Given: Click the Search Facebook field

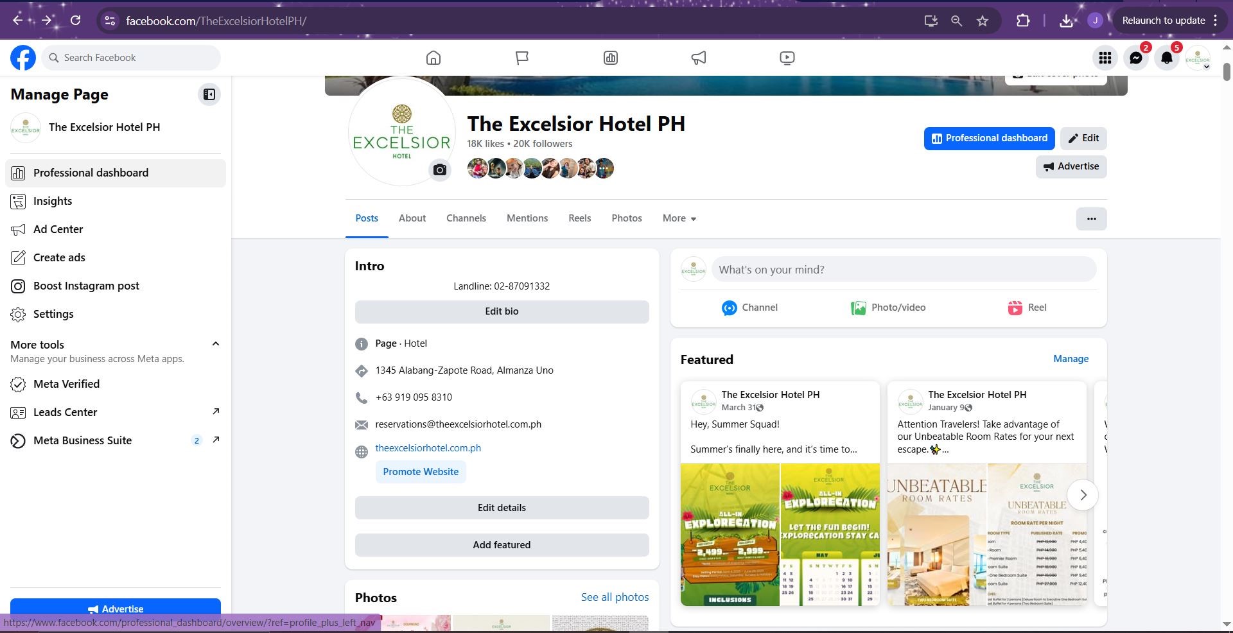Looking at the screenshot, I should pos(132,58).
